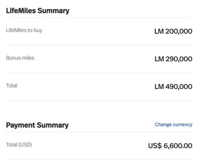Click the Change currency link
The height and width of the screenshot is (163, 201).
point(174,125)
